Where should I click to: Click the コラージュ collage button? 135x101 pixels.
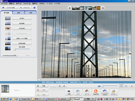click(87, 92)
